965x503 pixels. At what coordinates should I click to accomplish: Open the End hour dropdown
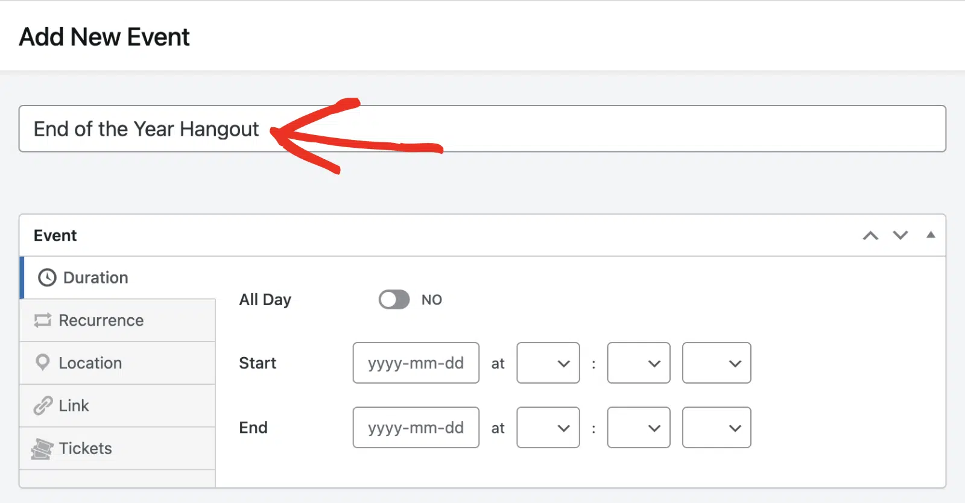tap(548, 428)
